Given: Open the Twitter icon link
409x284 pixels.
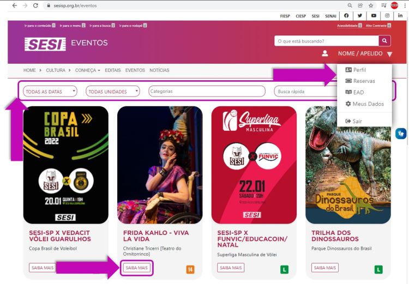Looking at the screenshot, I should (x=360, y=16).
